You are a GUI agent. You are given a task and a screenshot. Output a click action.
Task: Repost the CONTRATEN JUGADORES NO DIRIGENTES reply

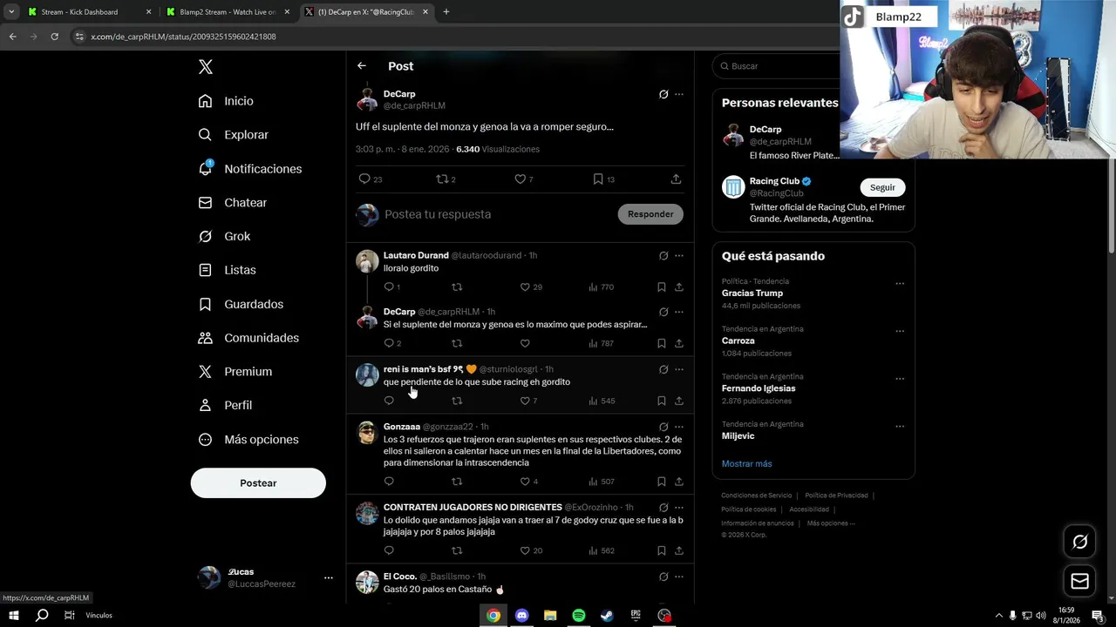click(x=457, y=550)
